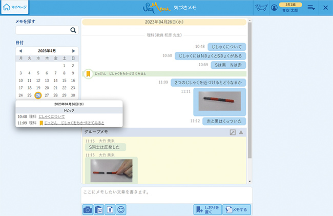The width and height of the screenshot is (333, 216).
Task: Select group memo S同士は反発した
Action: [106, 147]
